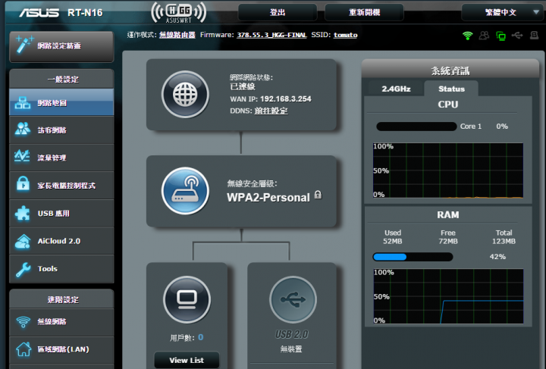Click the System Information (系統資訊) panel header
Viewport: 546px width, 369px height.
click(450, 71)
